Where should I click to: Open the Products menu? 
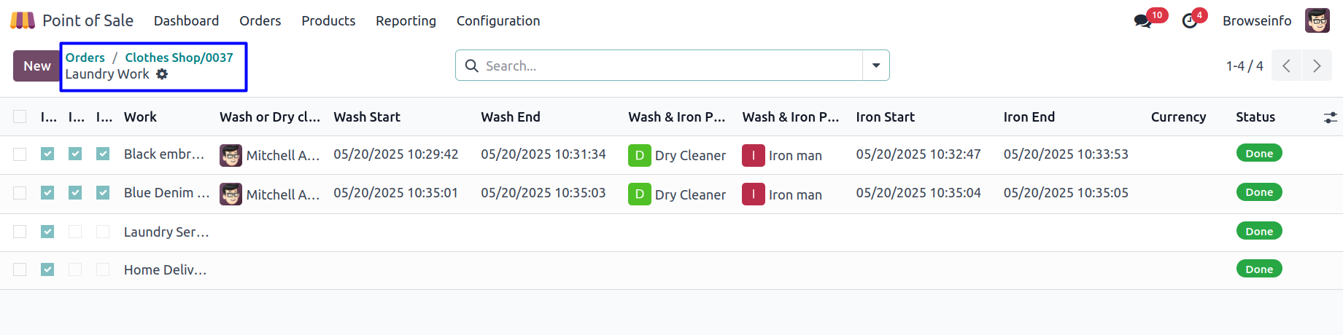pyautogui.click(x=328, y=21)
